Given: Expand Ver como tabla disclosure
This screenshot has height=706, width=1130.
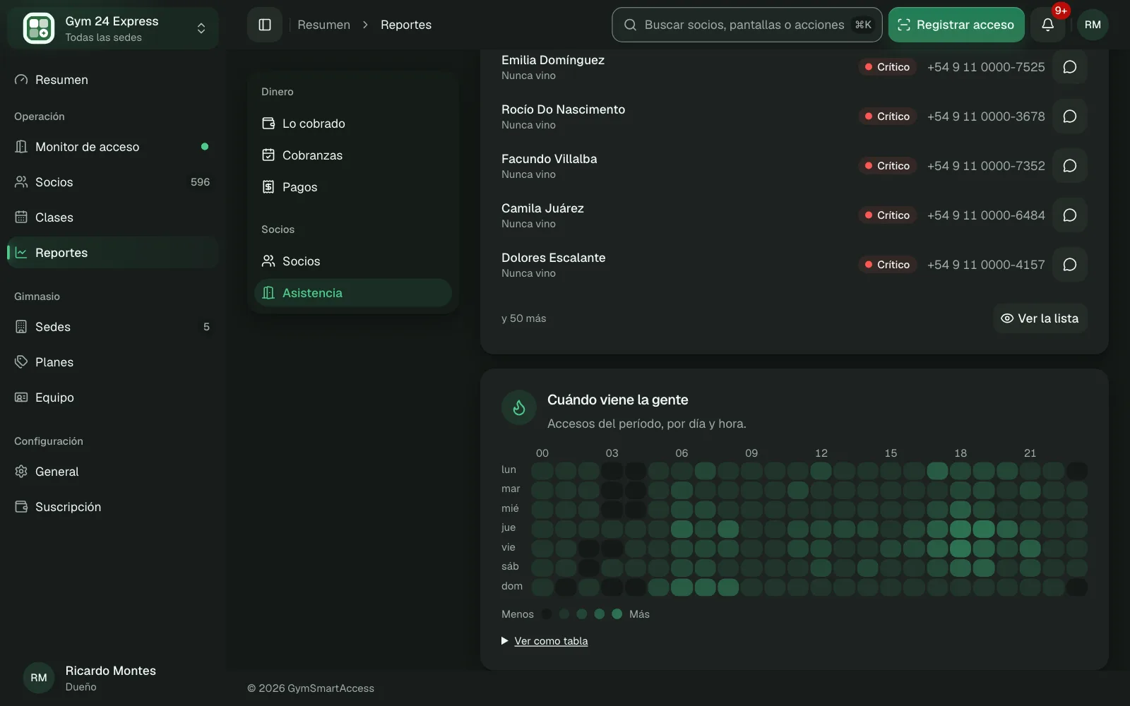Looking at the screenshot, I should (x=545, y=641).
